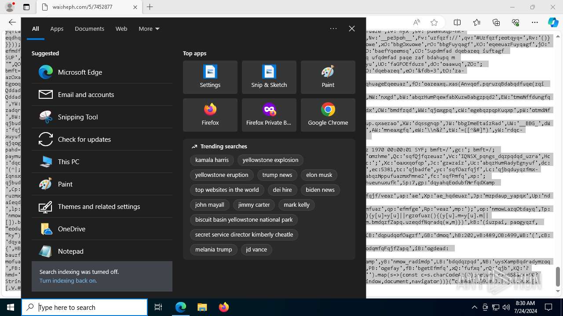
Task: Expand the More dropdown
Action: tap(149, 29)
